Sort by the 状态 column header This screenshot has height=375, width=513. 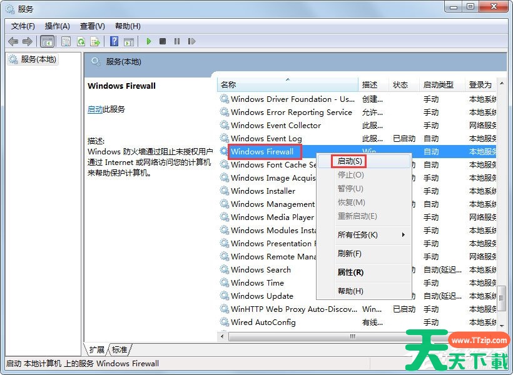404,84
